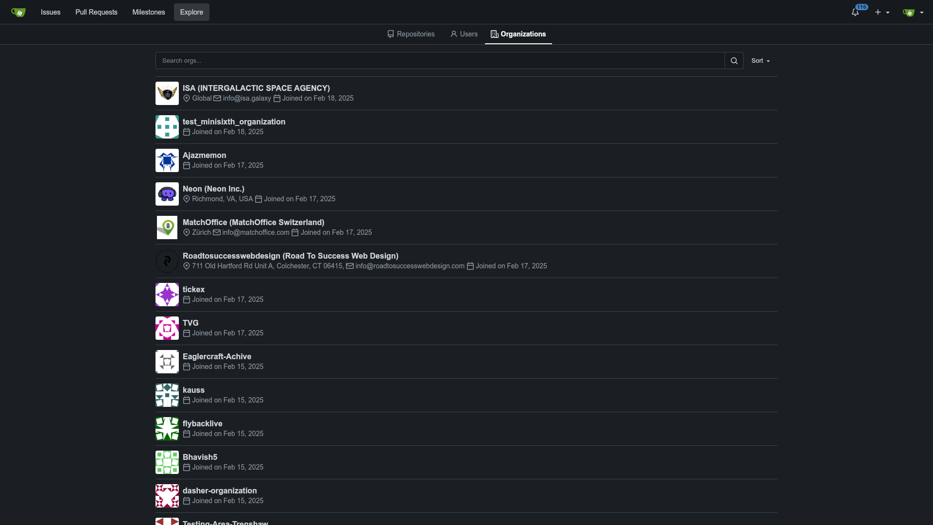Expand the Sort dropdown

(x=760, y=61)
